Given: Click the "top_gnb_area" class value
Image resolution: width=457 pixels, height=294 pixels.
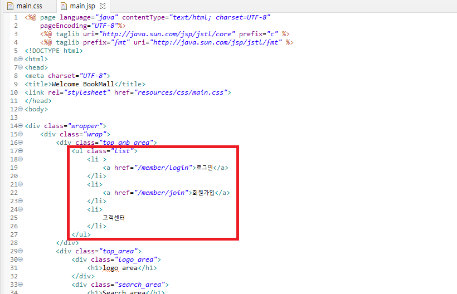Looking at the screenshot, I should (126, 143).
